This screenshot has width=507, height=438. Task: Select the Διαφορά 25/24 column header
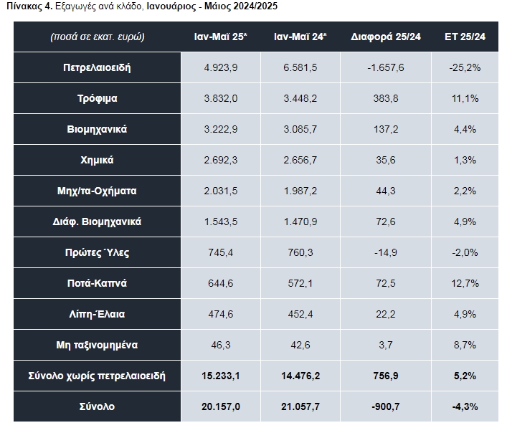click(386, 37)
